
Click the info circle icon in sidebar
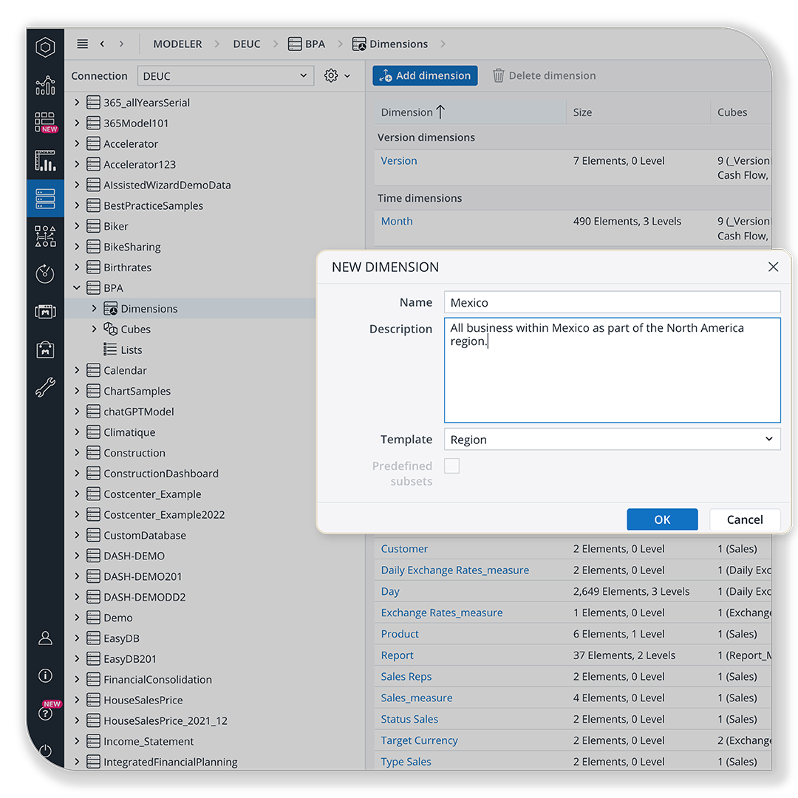point(45,675)
